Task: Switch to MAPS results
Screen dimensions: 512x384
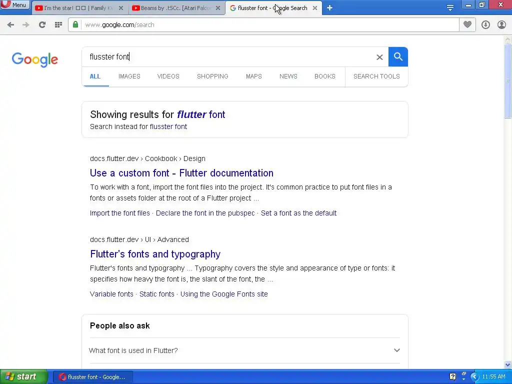Action: click(x=253, y=76)
